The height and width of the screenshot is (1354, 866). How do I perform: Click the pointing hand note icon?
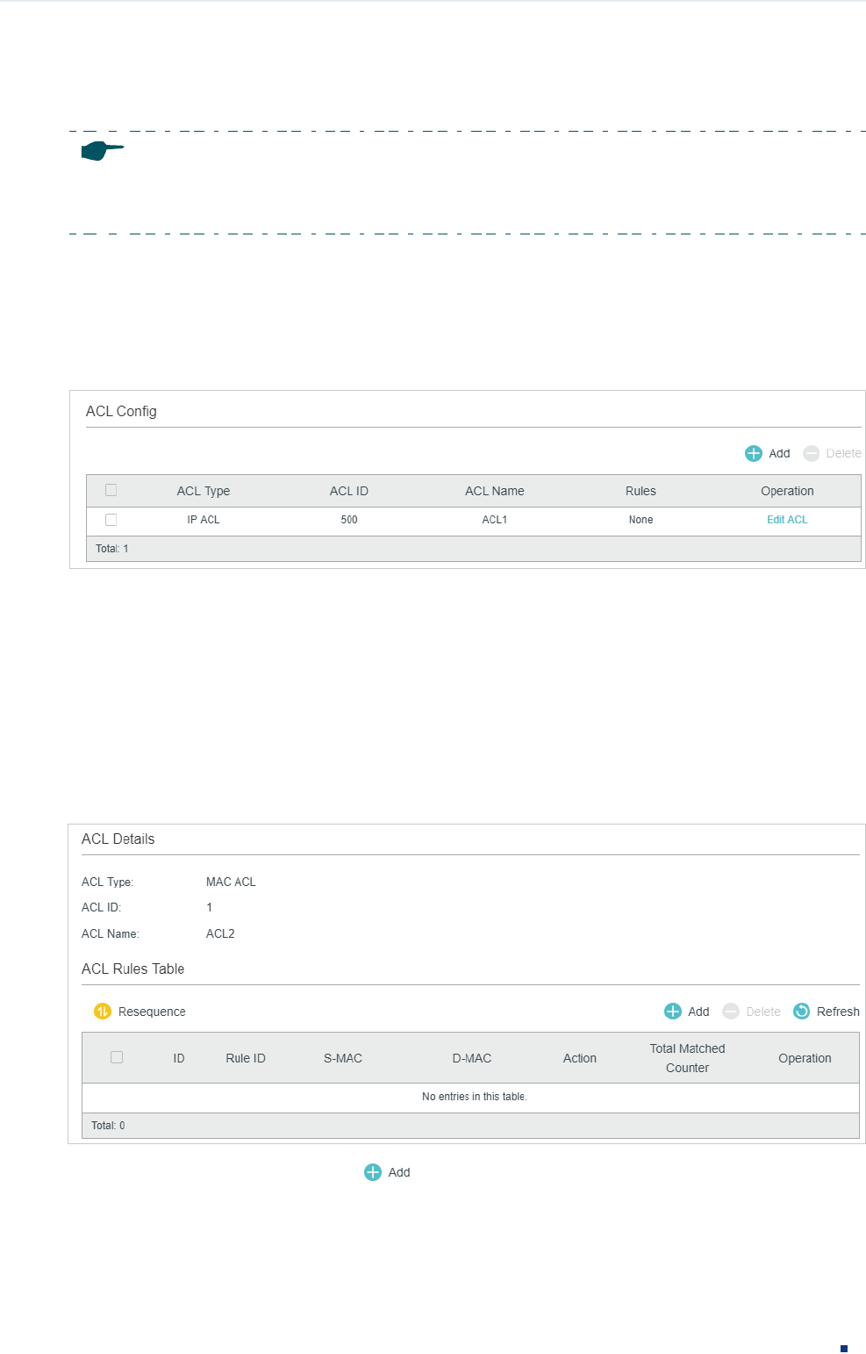[102, 150]
